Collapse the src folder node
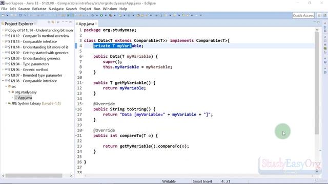This screenshot has height=184, width=328. (x=6, y=86)
